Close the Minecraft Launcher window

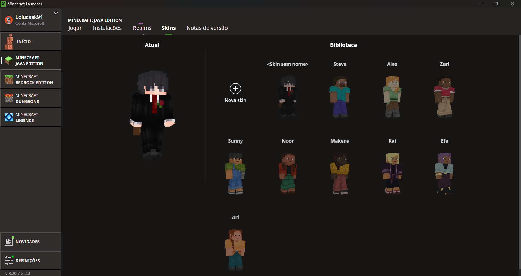pos(513,4)
